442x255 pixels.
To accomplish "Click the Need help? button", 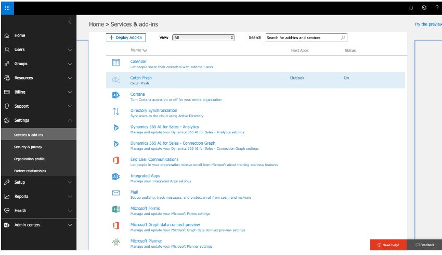I will [x=388, y=245].
